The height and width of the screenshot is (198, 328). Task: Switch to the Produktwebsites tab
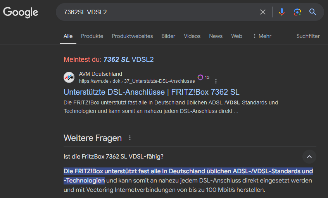[133, 36]
